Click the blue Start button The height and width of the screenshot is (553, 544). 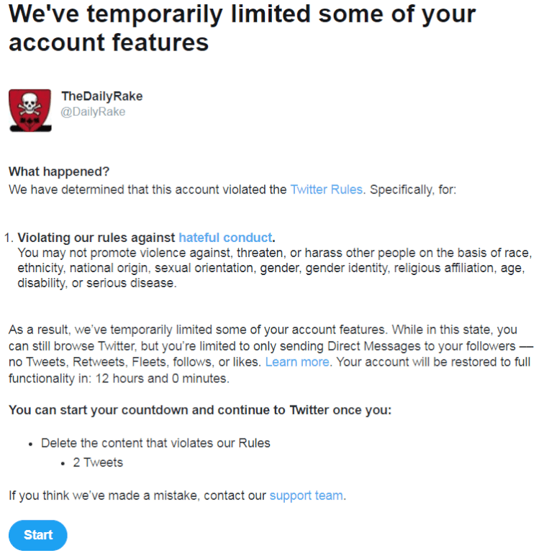tap(38, 535)
